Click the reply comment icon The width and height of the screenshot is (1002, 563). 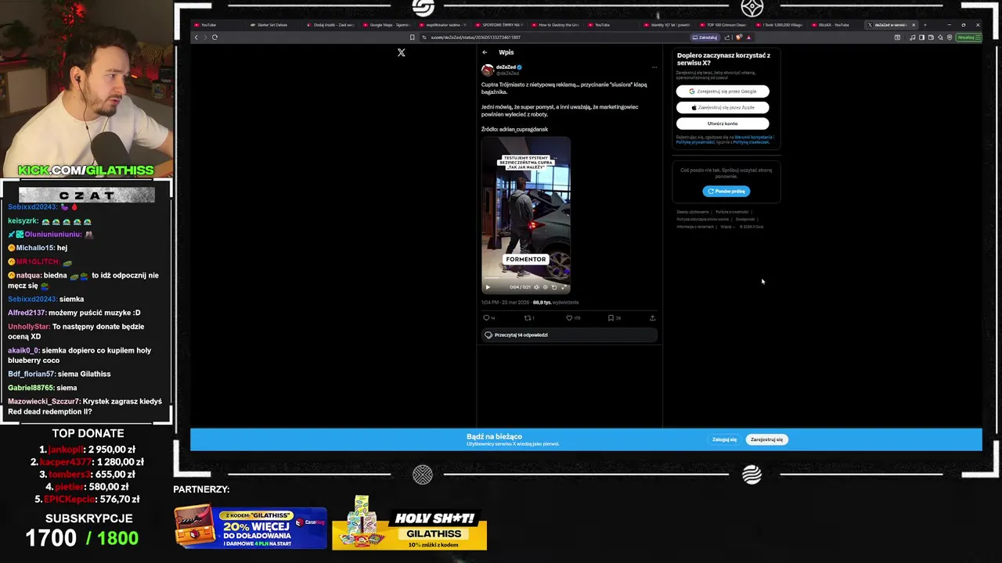tap(486, 317)
